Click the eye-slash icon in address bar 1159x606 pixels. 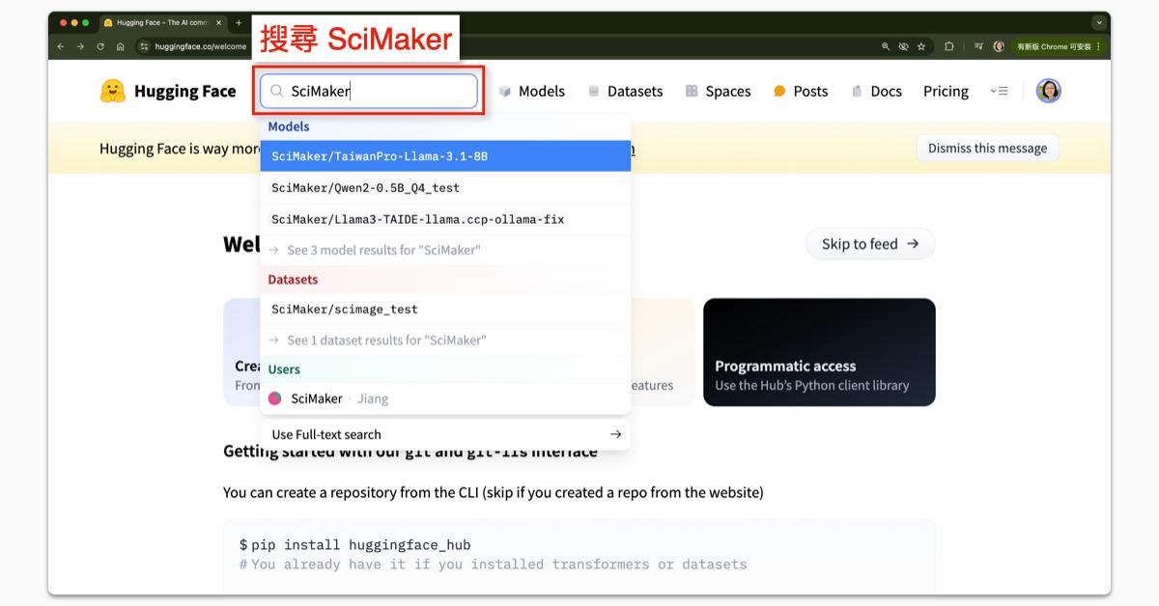point(903,46)
